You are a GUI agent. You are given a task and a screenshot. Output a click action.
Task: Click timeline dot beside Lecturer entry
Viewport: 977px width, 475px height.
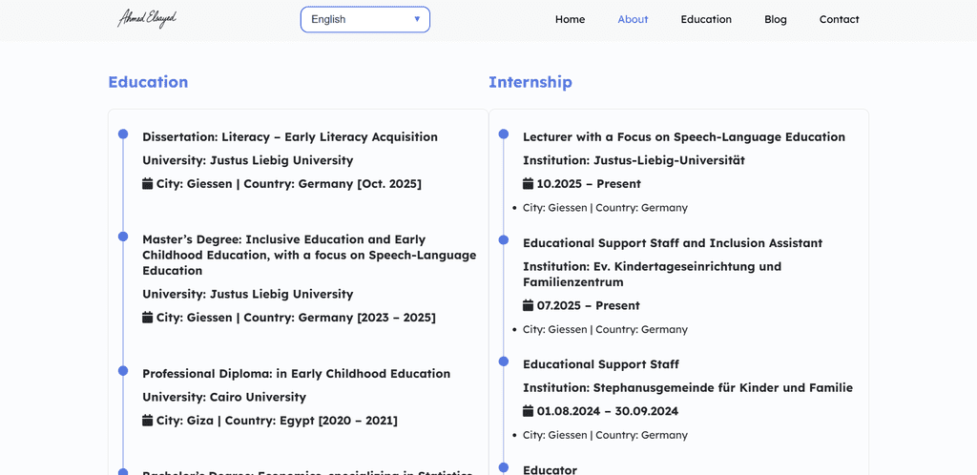(x=504, y=134)
